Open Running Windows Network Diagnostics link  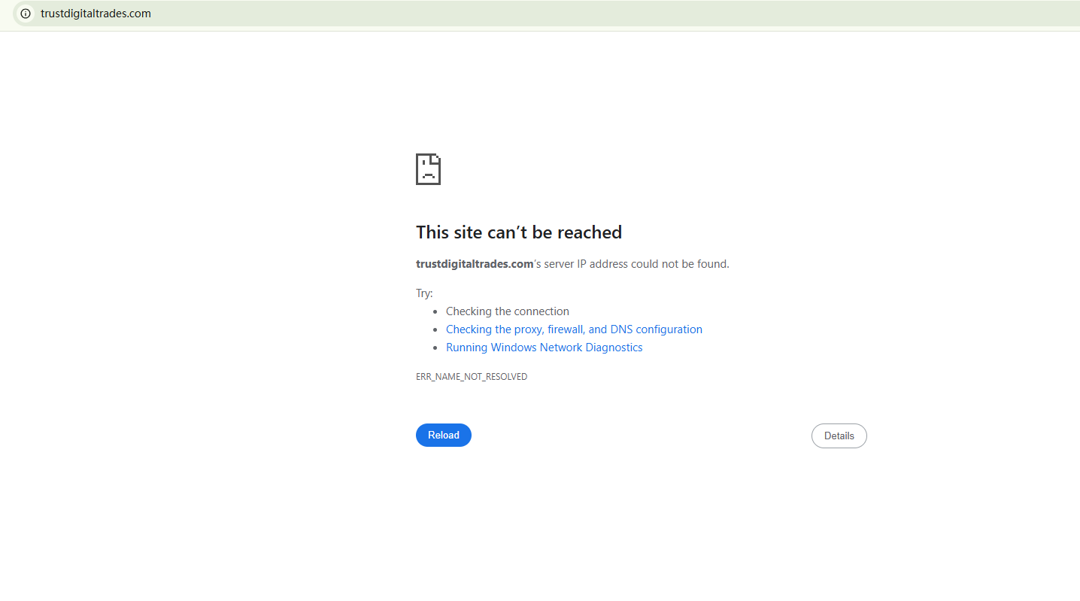[x=544, y=348]
